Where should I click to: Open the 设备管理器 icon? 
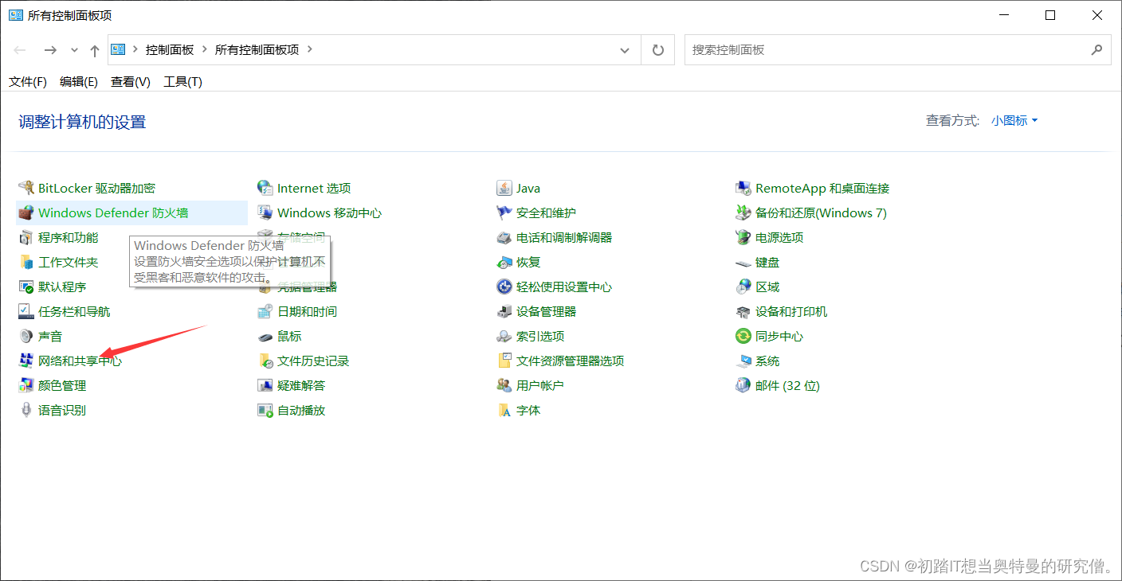pos(504,312)
